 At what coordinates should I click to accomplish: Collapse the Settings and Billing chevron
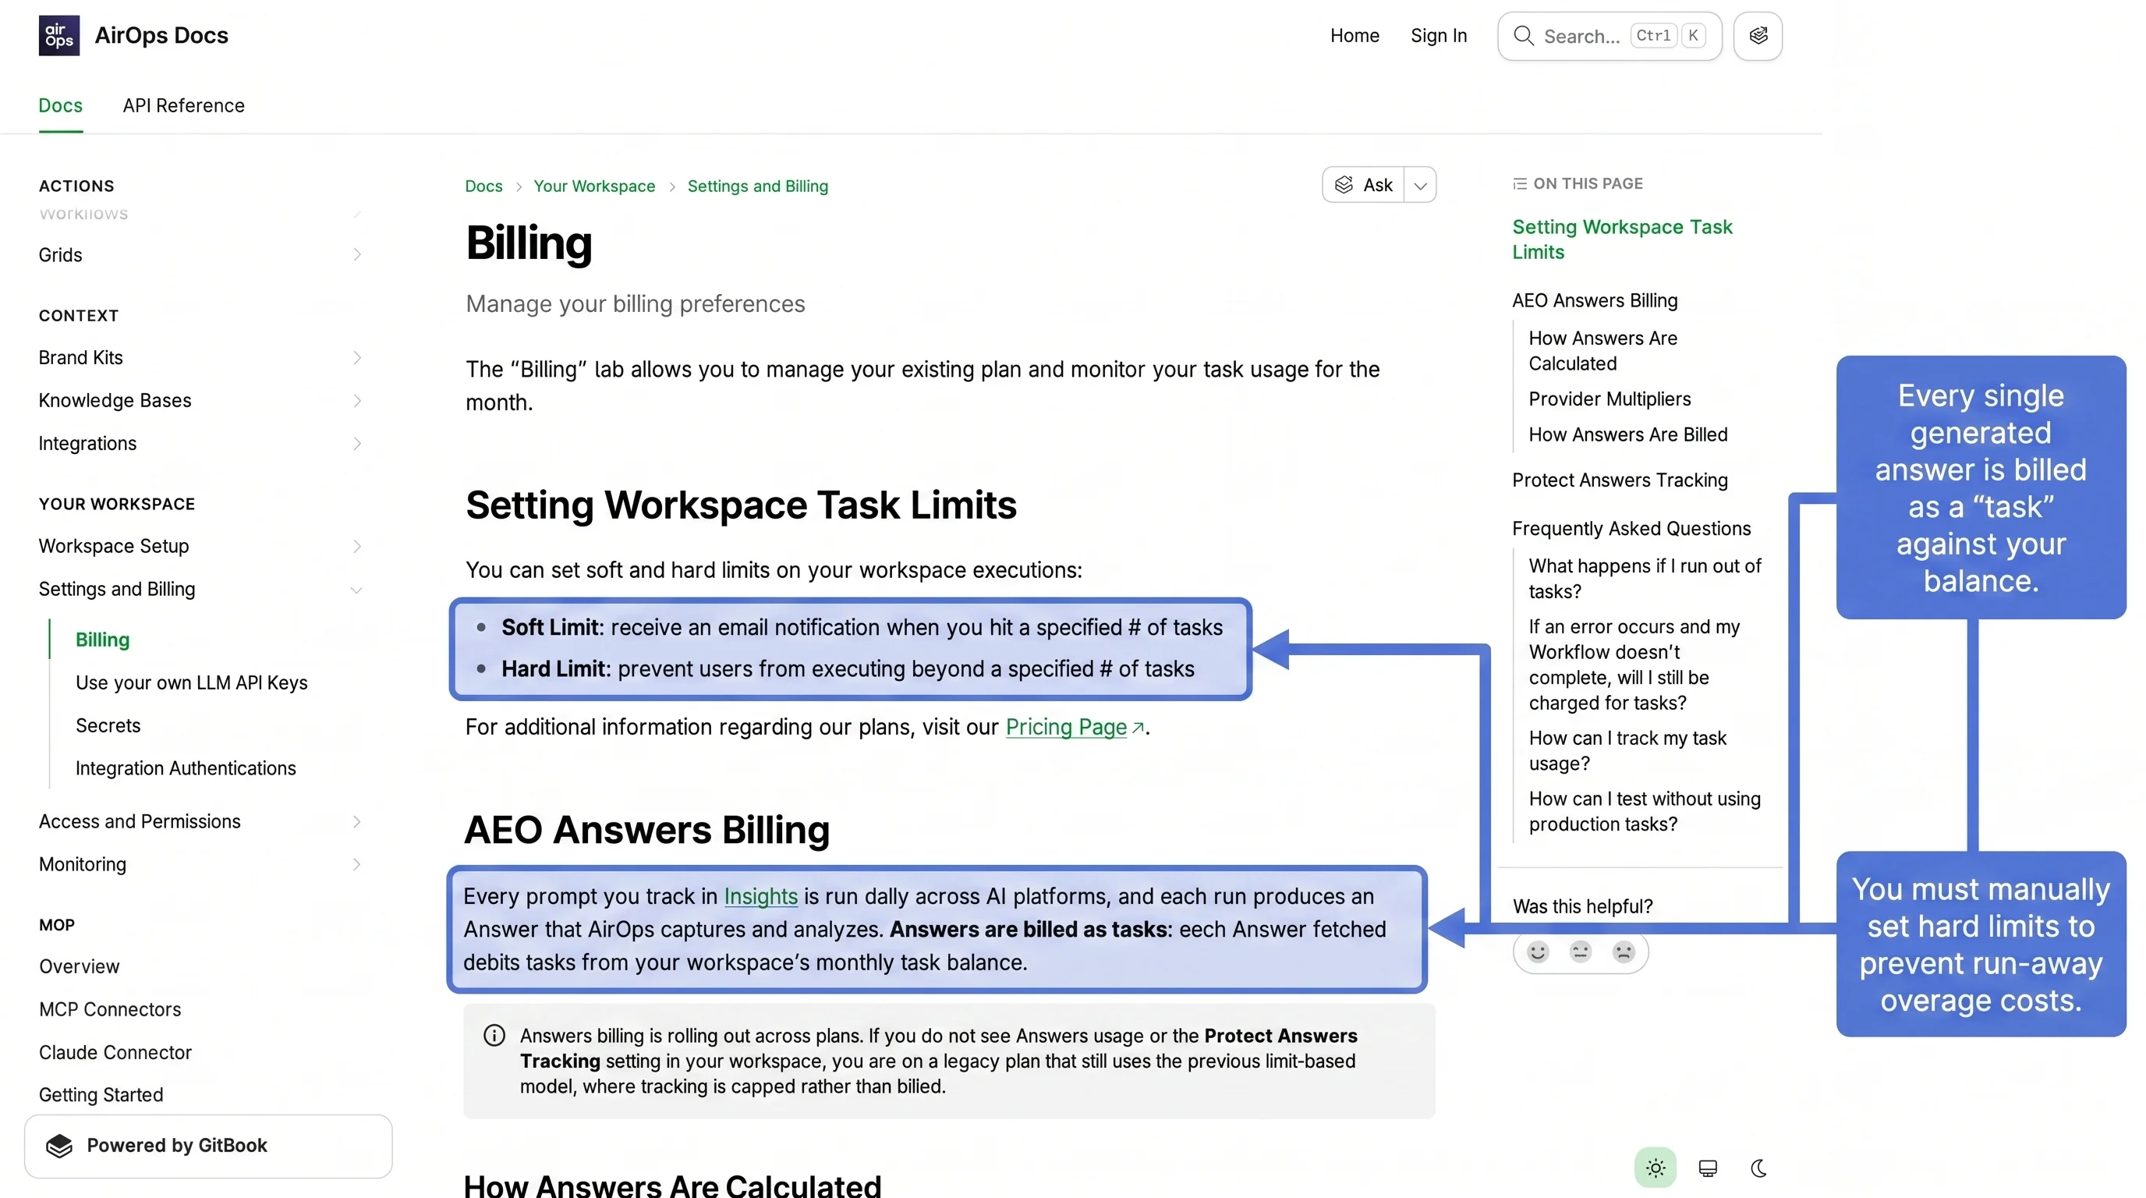[x=356, y=590]
